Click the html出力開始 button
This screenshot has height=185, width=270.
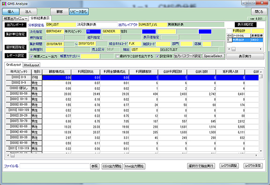(x=135, y=166)
